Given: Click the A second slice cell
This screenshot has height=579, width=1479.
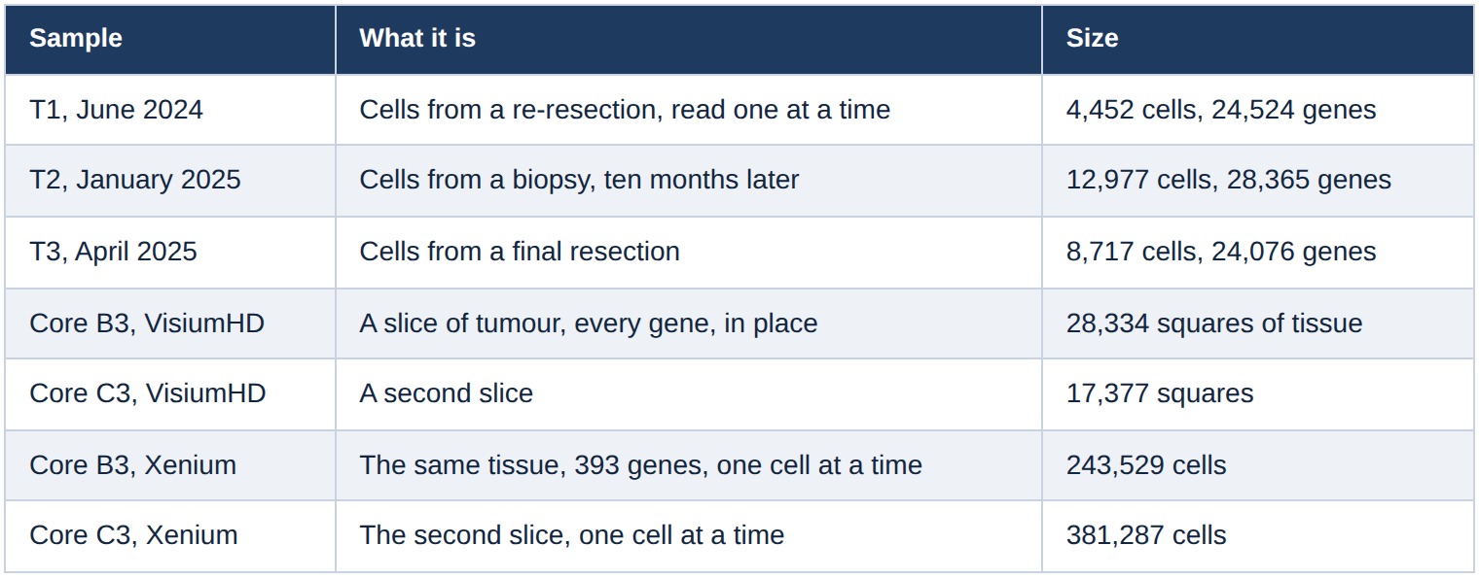Looking at the screenshot, I should tap(689, 394).
